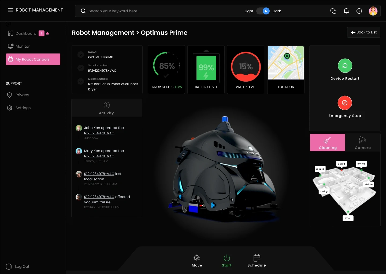Viewport: 386px width, 274px height.
Task: Click the Back to List button
Action: pos(364,32)
